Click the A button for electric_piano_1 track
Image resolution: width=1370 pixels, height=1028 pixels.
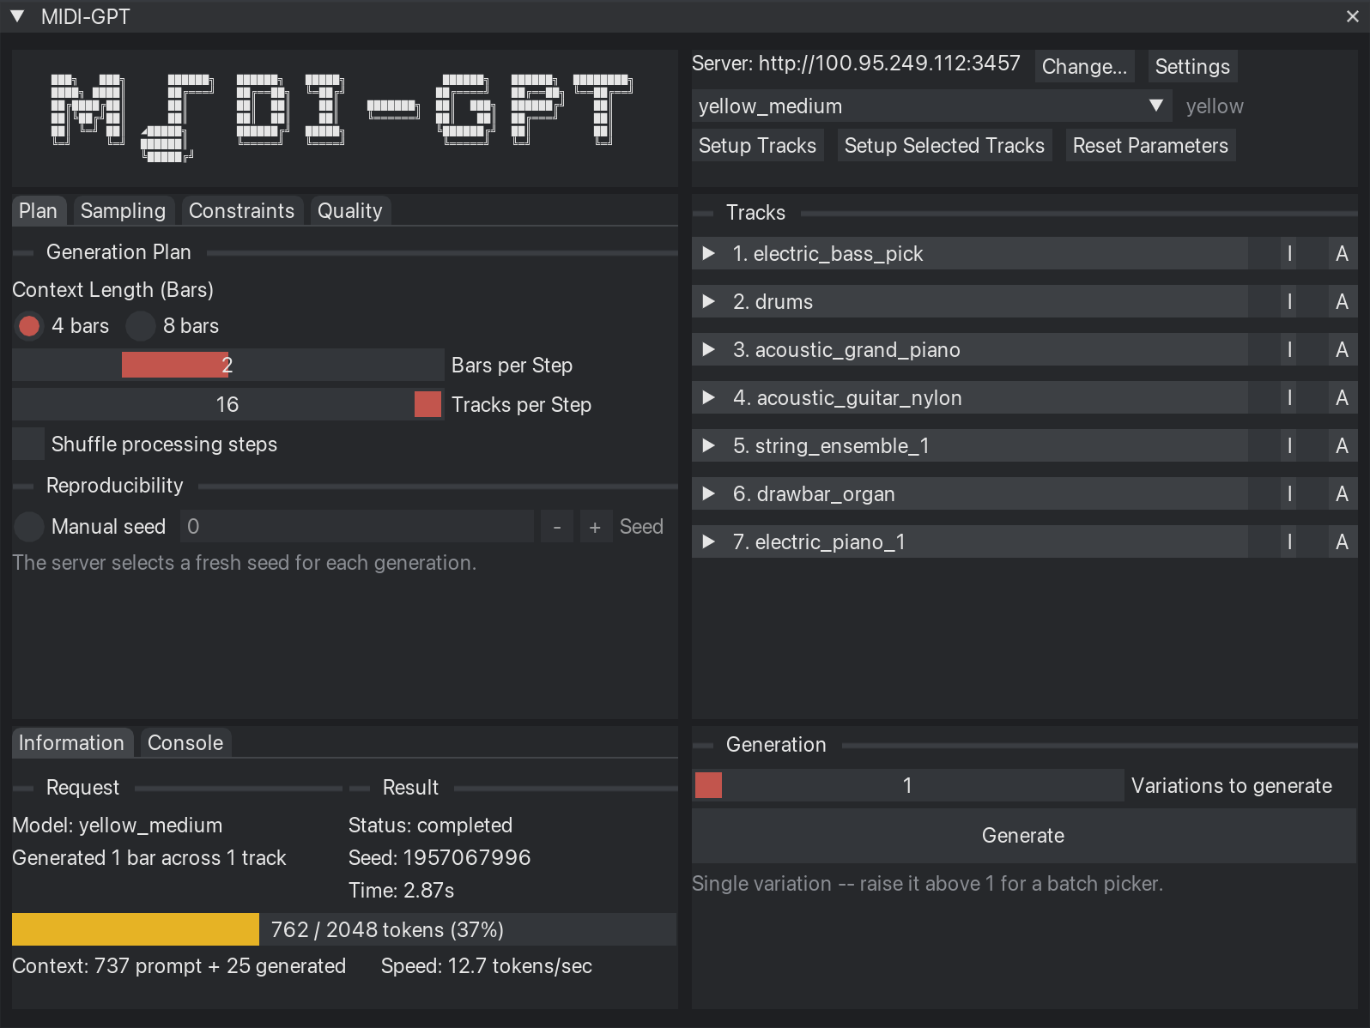(x=1343, y=541)
